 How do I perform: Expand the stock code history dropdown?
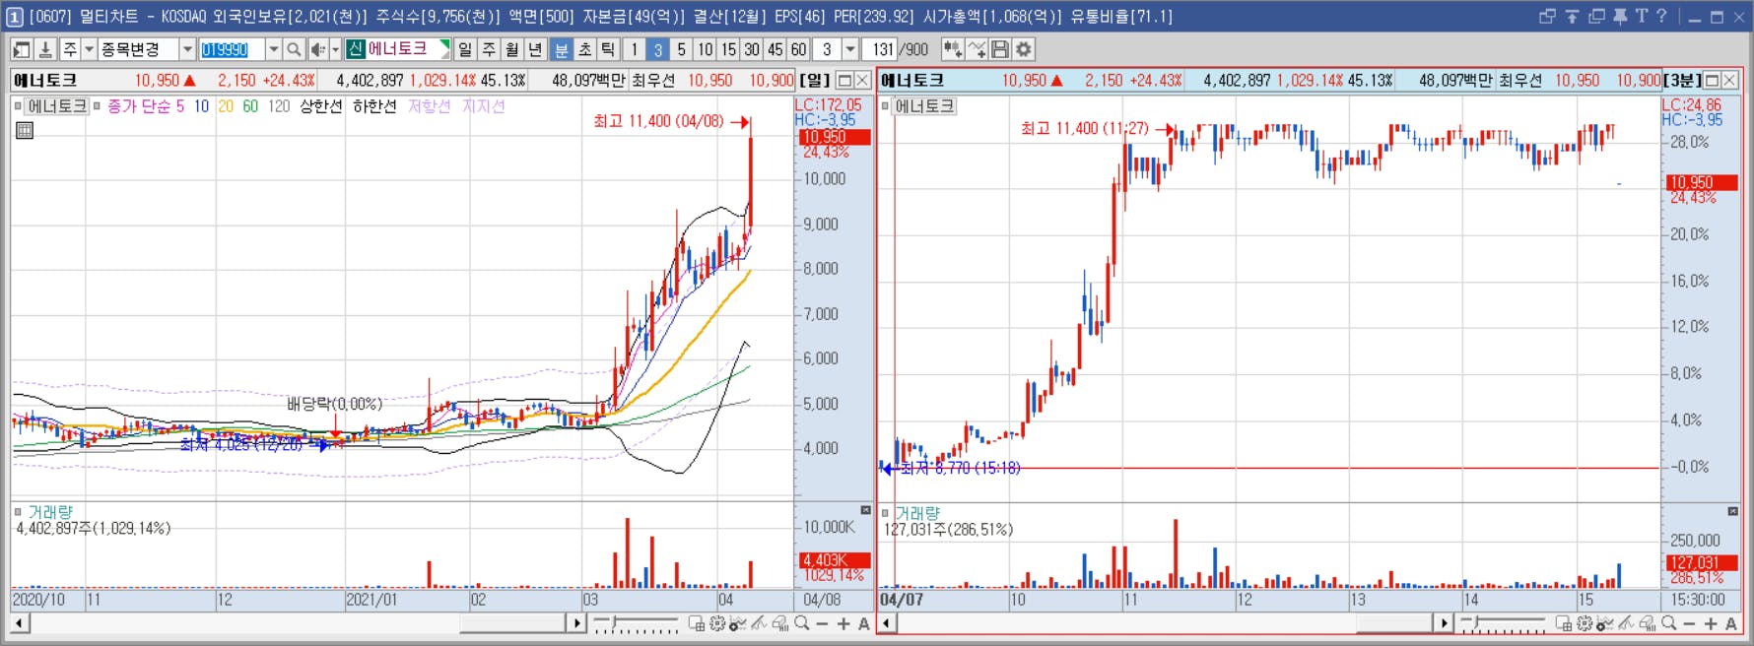273,49
